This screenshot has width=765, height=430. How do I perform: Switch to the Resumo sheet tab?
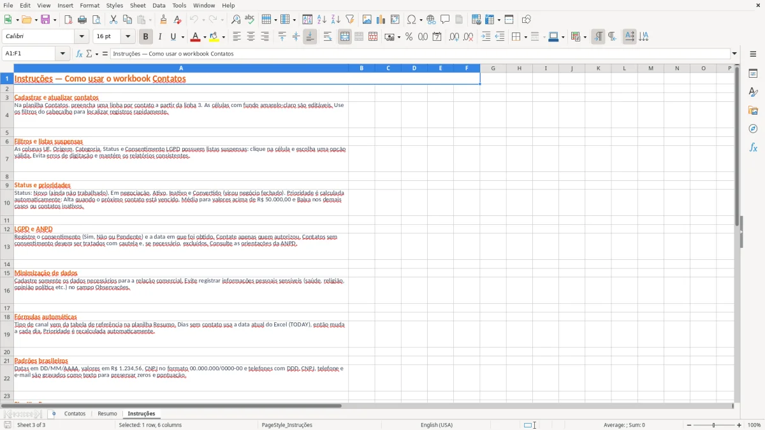click(x=107, y=413)
